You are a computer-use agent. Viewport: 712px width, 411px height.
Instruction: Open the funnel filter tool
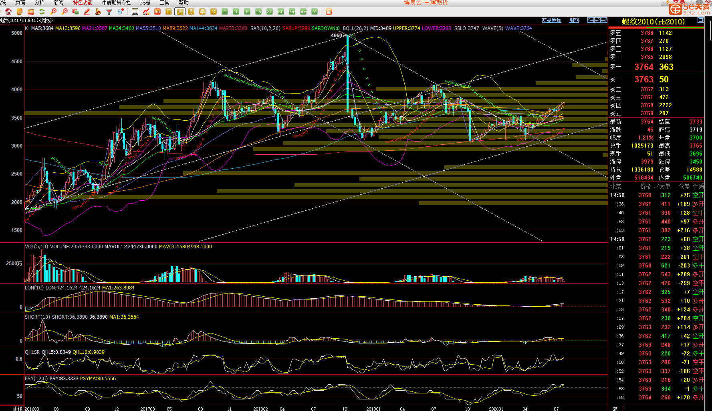tap(109, 12)
